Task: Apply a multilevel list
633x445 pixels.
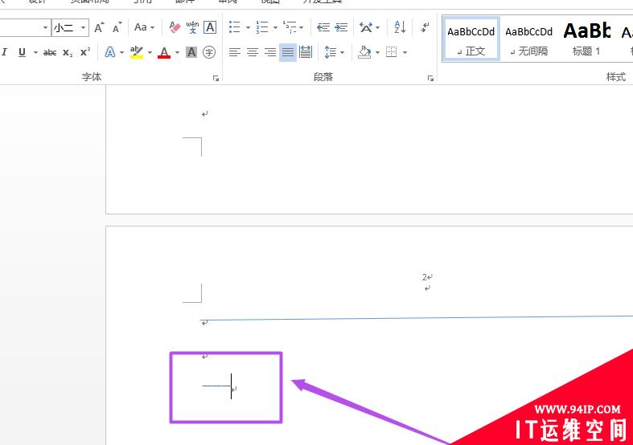Action: [290, 27]
